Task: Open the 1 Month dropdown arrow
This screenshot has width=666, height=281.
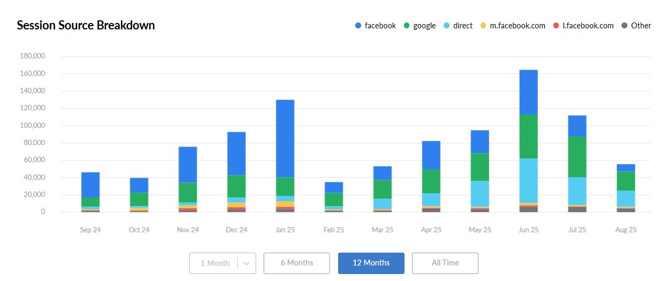Action: (x=246, y=263)
